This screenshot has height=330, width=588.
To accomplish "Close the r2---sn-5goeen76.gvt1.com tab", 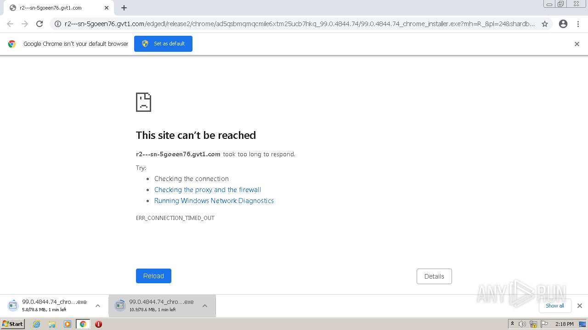I will coord(107,8).
